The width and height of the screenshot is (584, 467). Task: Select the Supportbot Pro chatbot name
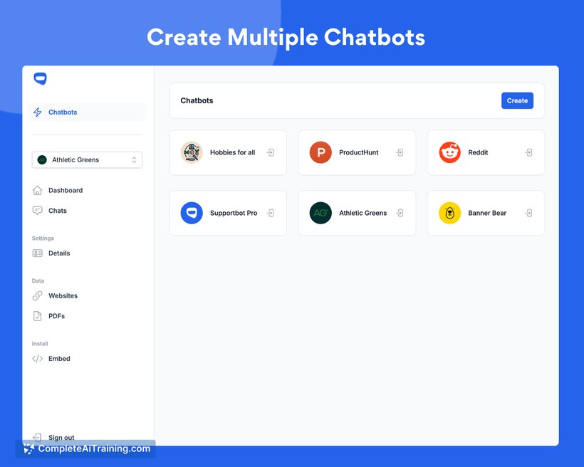tap(234, 213)
